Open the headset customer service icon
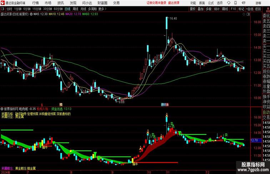The height and width of the screenshot is (174, 270). click(229, 3)
